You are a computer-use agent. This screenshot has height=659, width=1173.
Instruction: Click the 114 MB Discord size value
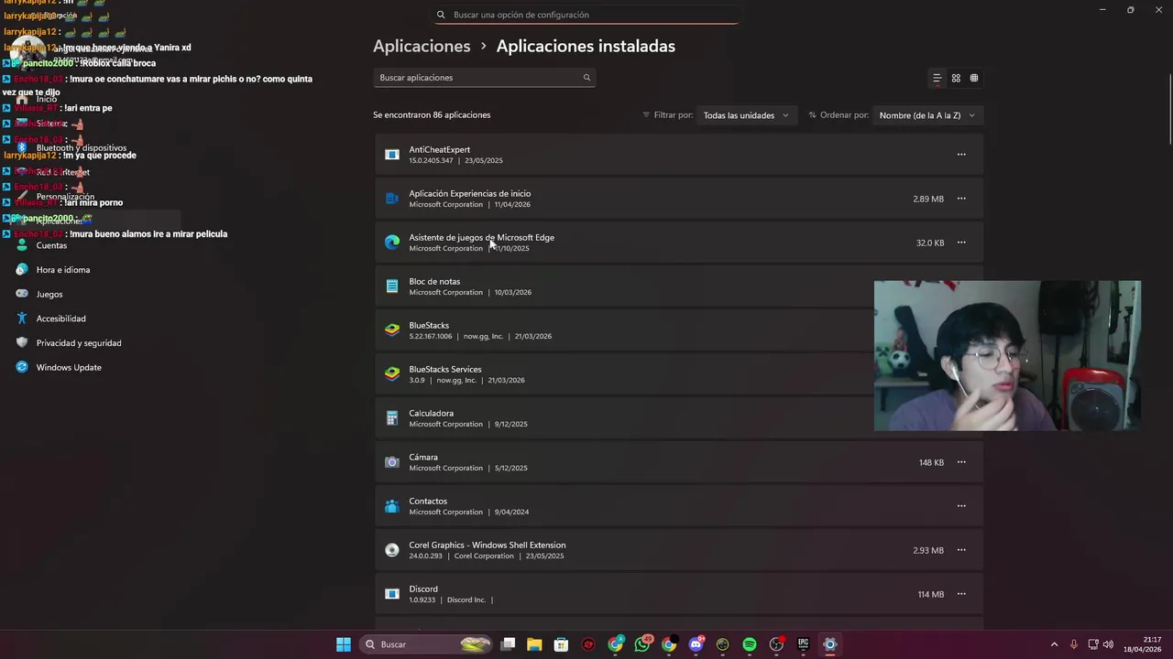[x=931, y=594]
